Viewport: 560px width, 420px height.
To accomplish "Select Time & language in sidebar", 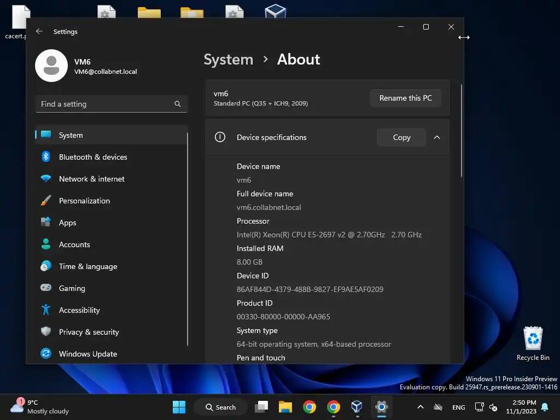I will (x=112, y=266).
